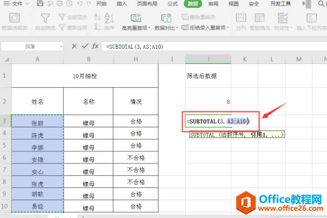The height and width of the screenshot is (218, 327).
Task: Select column B header
Action: 89,60
